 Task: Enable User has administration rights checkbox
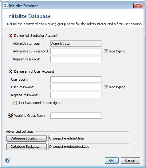tap(14, 103)
